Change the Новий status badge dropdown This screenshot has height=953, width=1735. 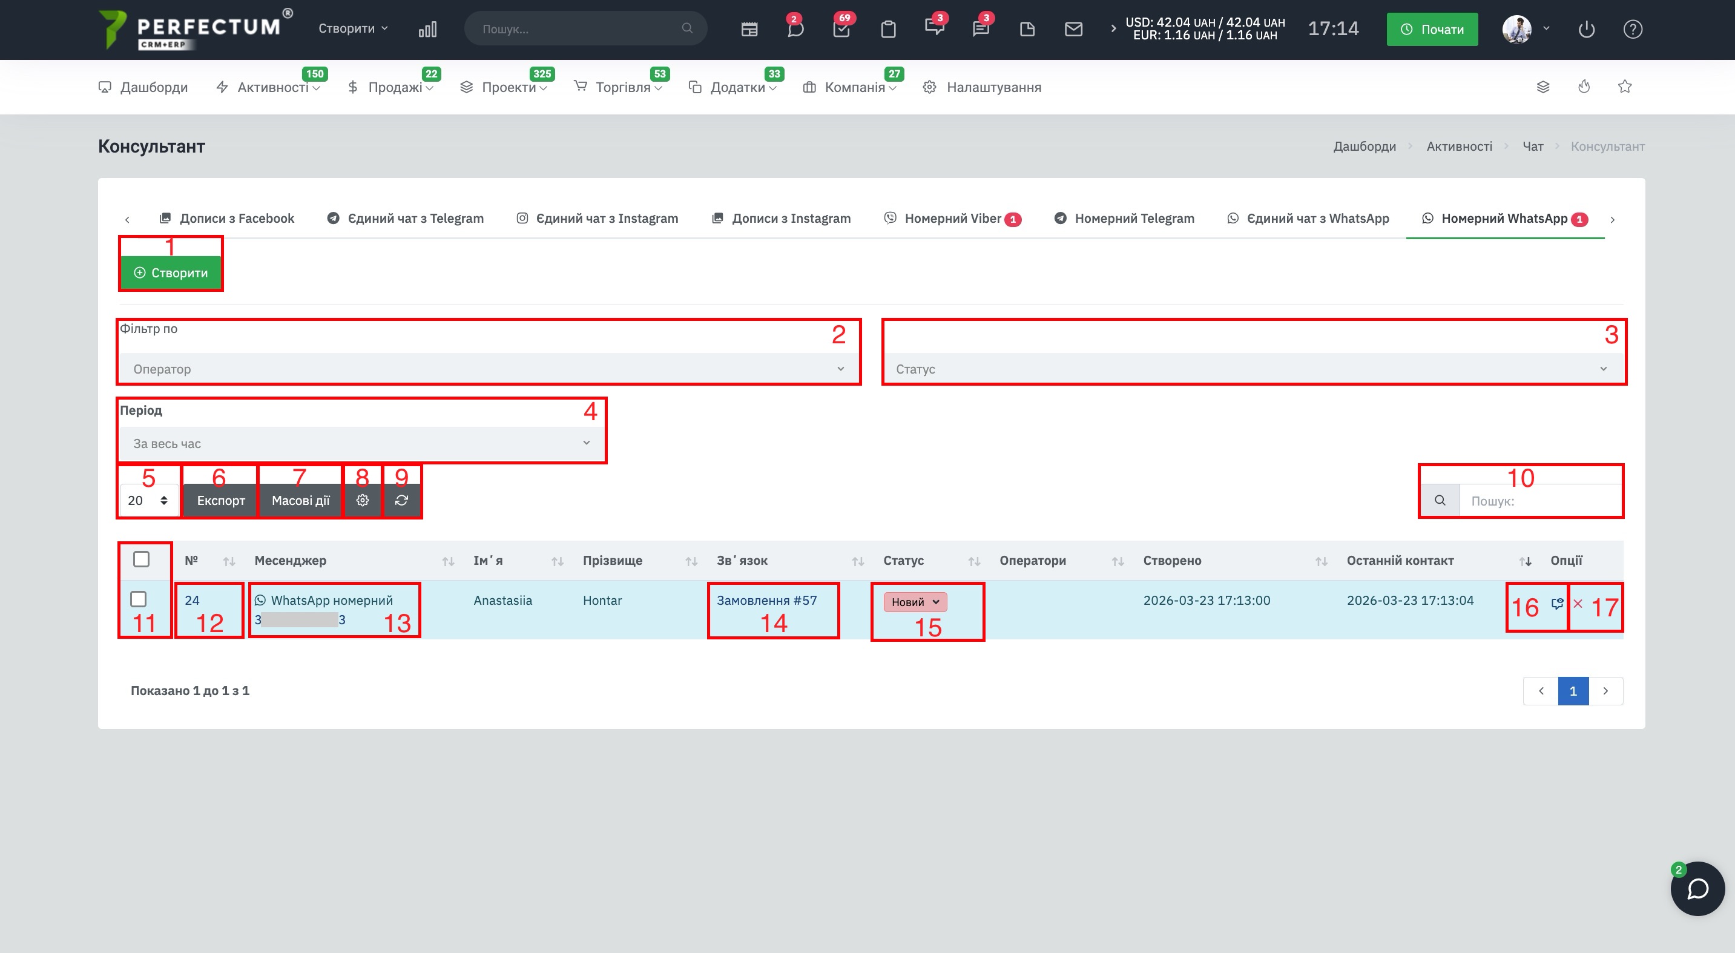click(x=915, y=602)
